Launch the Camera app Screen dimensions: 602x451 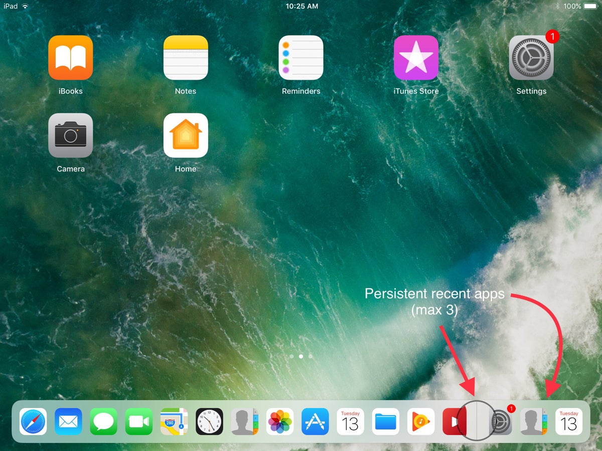coord(70,135)
